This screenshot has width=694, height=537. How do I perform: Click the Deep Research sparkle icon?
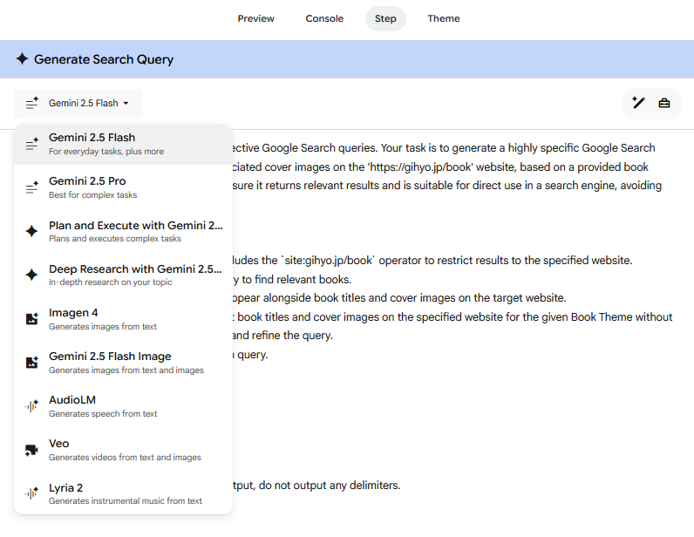[32, 275]
